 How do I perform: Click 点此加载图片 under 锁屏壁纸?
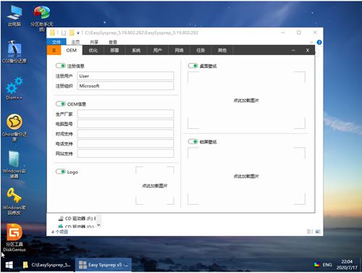[x=246, y=176]
